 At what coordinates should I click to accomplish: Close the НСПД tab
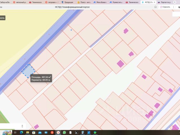click(x=154, y=2)
